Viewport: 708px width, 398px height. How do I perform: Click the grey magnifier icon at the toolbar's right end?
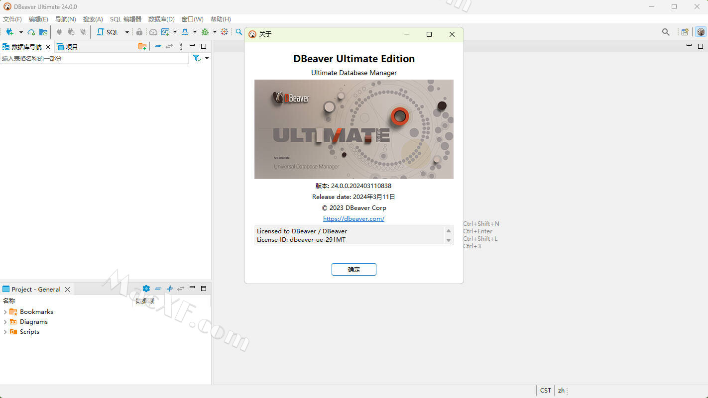coord(666,32)
